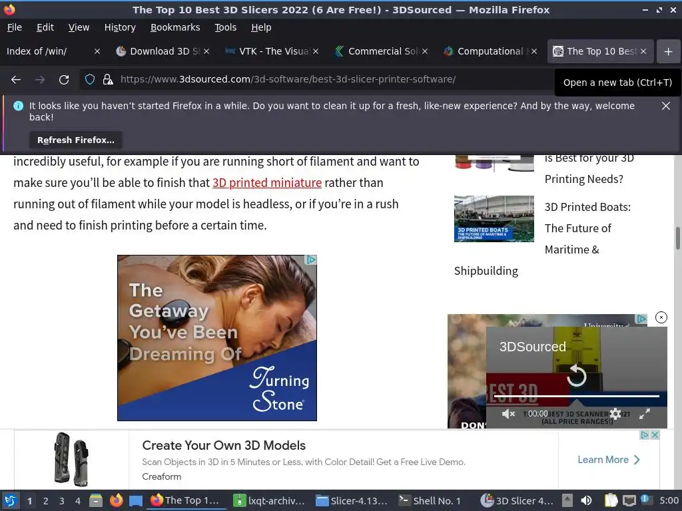Click the update notifier tray icon
This screenshot has width=682, height=511.
(x=645, y=500)
